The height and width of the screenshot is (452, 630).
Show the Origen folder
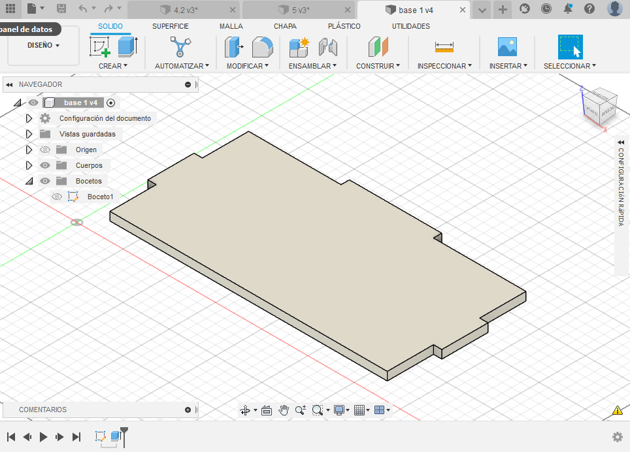pyautogui.click(x=45, y=150)
